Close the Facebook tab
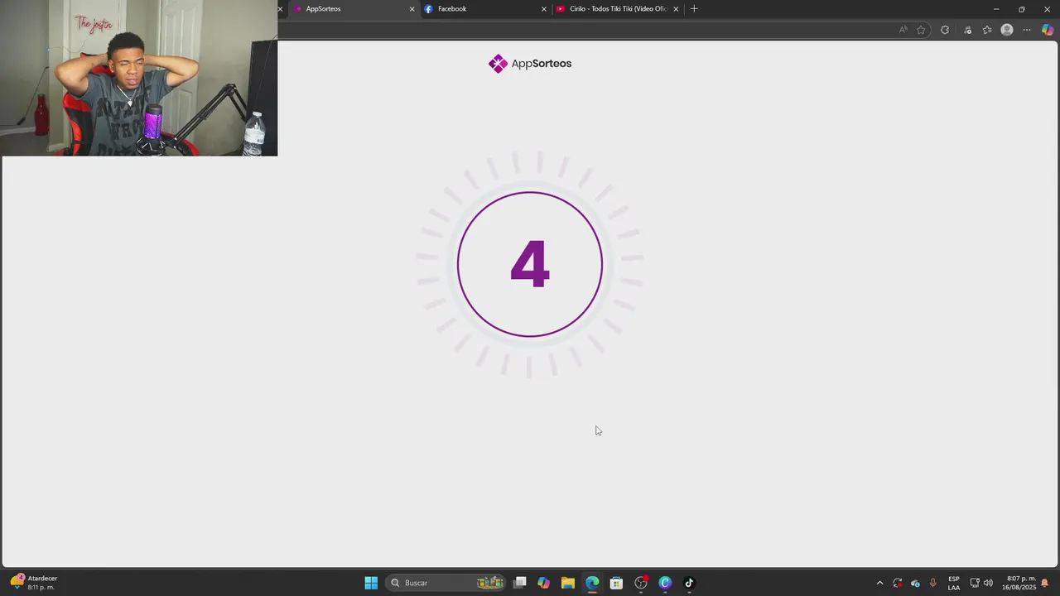 coord(544,9)
